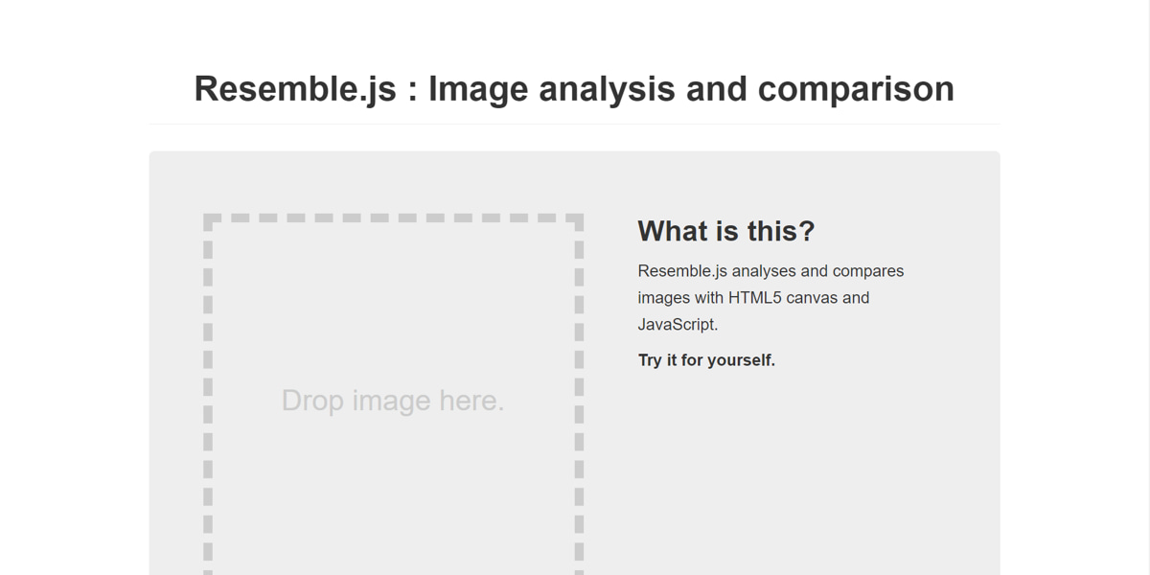Click the description text about HTML5 canvas
Viewport: 1150px width, 575px height.
point(770,297)
